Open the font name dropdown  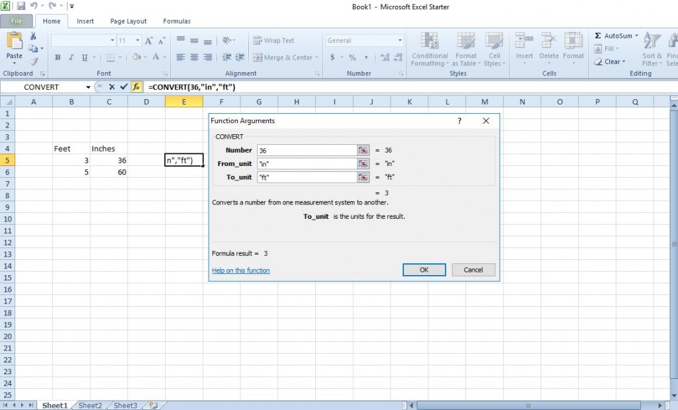[x=113, y=40]
